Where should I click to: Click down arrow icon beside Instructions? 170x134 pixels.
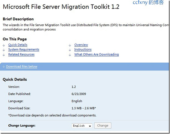tap(70, 50)
